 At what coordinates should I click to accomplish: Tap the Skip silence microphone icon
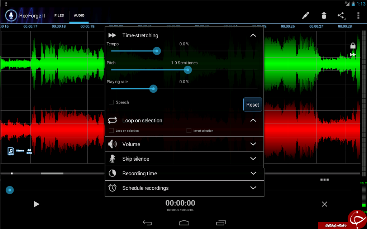(x=112, y=159)
